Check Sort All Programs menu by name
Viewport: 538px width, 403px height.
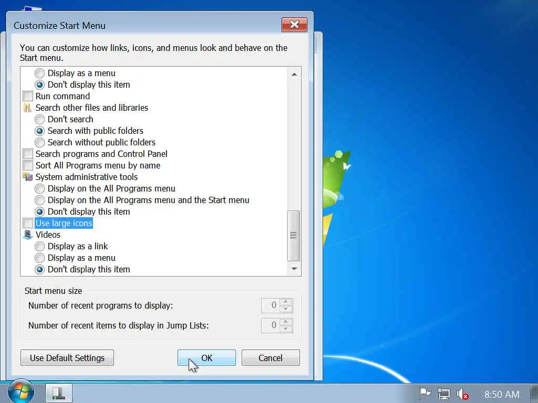(28, 165)
